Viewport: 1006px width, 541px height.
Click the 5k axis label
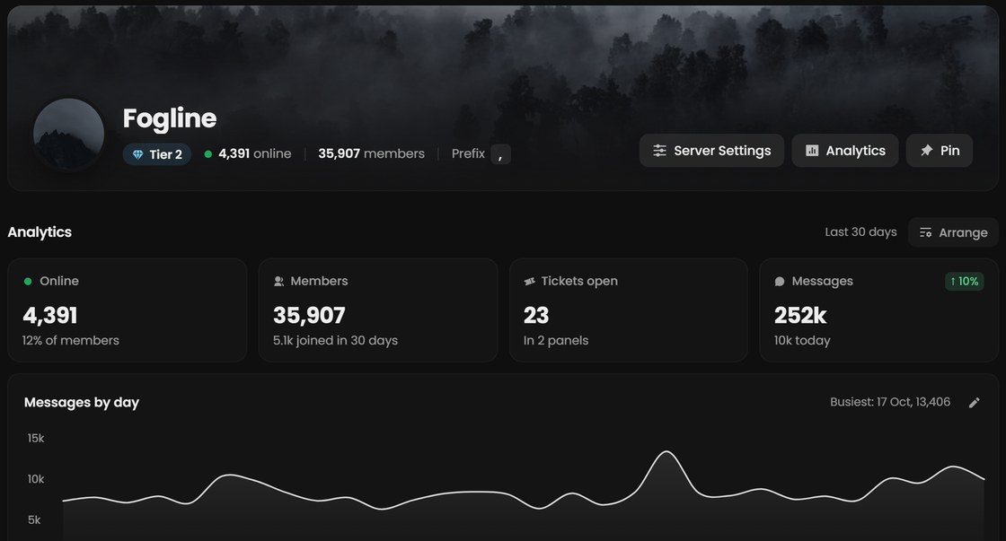34,519
